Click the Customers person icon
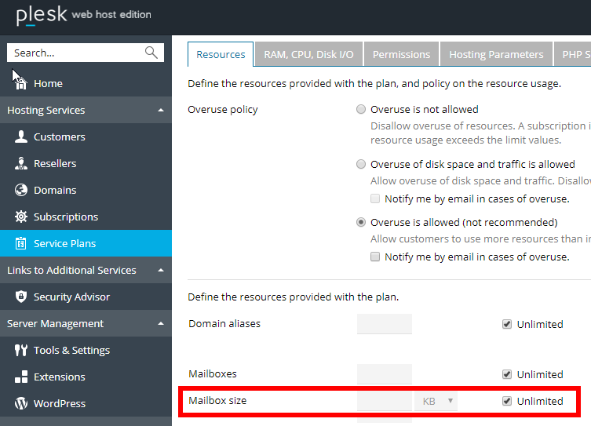Image resolution: width=591 pixels, height=426 pixels. 20,137
